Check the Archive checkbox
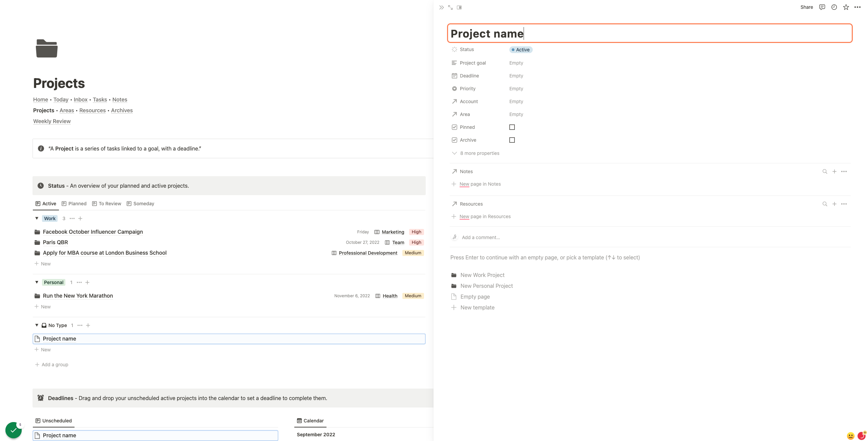This screenshot has width=867, height=441. tap(512, 140)
